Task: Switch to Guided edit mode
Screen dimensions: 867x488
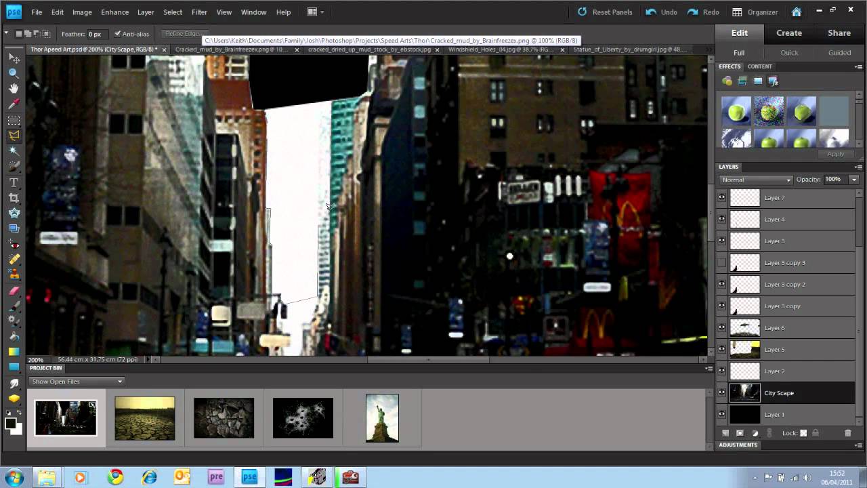Action: tap(839, 53)
